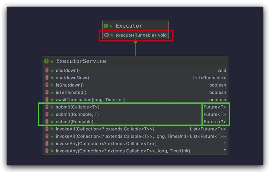Screen dimensions: 270x172
Task: Click the method icon beside shutdownNow()
Action: click(47, 78)
